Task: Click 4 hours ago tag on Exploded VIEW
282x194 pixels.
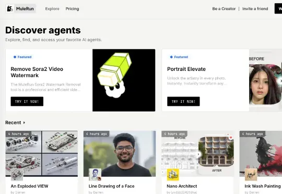Action: point(18,134)
